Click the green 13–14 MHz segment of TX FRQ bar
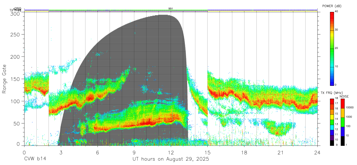Viewport: 357px width, 165px height. click(x=332, y=122)
